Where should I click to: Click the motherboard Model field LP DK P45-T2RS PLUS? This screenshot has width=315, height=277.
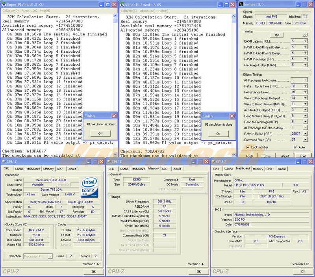click(x=257, y=185)
